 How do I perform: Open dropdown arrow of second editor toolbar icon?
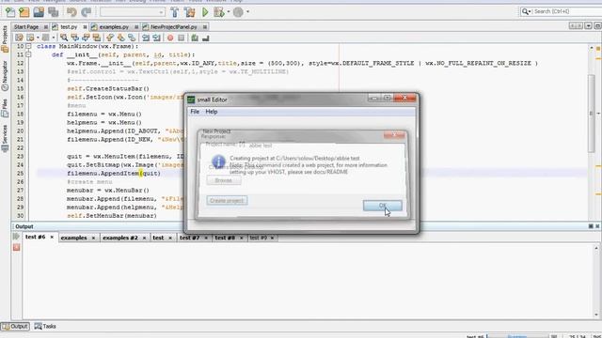pyautogui.click(x=38, y=38)
